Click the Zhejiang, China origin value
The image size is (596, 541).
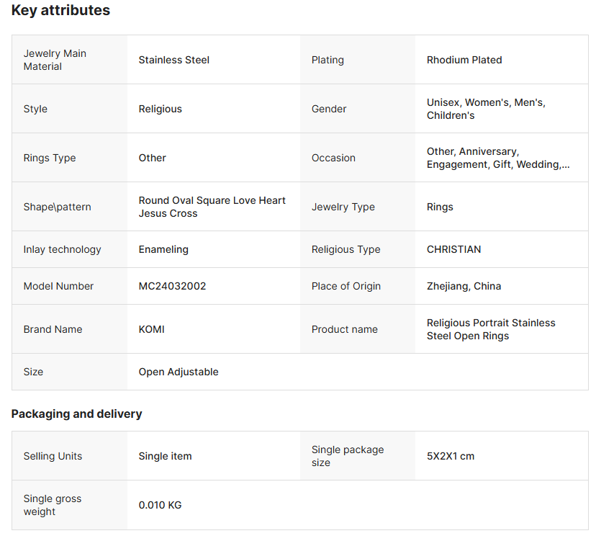[464, 286]
